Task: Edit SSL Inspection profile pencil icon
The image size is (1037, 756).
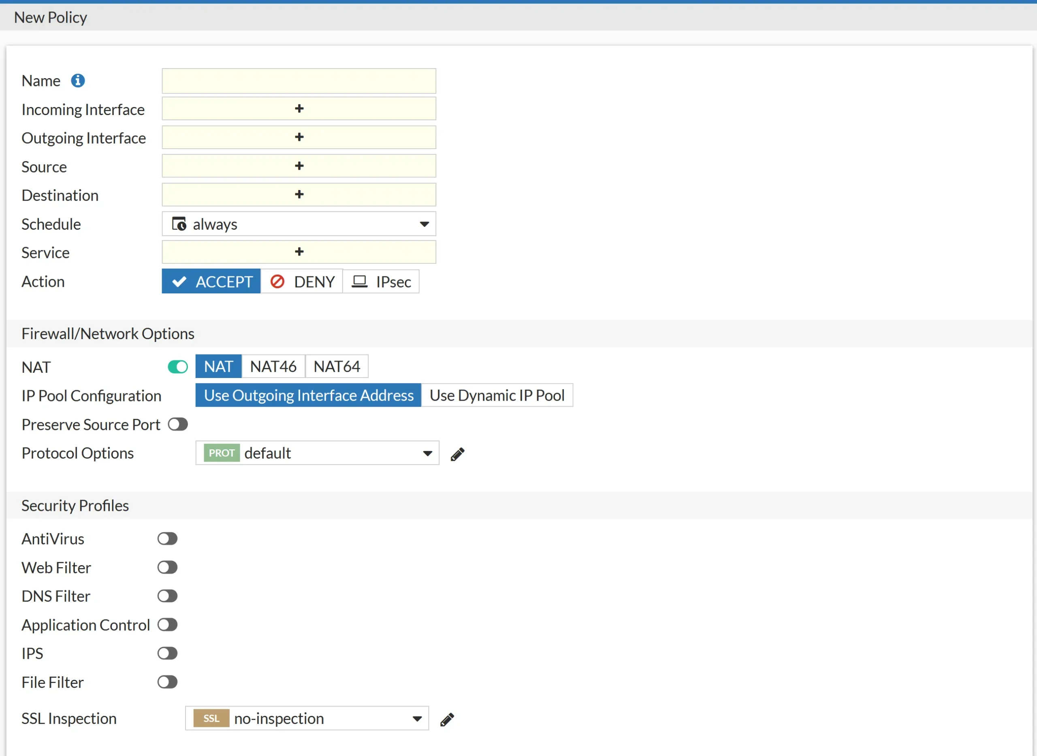Action: (447, 720)
